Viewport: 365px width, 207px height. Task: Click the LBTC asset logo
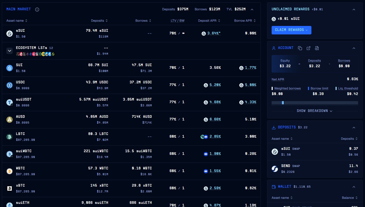(10, 137)
